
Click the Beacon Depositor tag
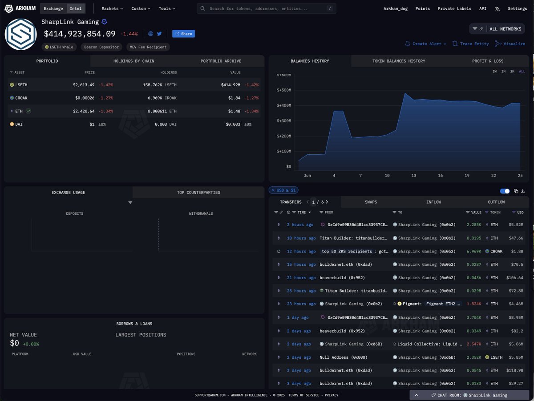click(101, 47)
